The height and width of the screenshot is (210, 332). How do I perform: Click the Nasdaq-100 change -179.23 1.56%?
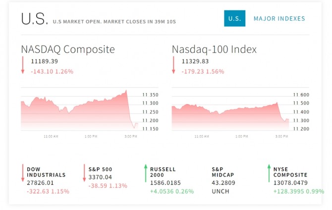pos(204,71)
